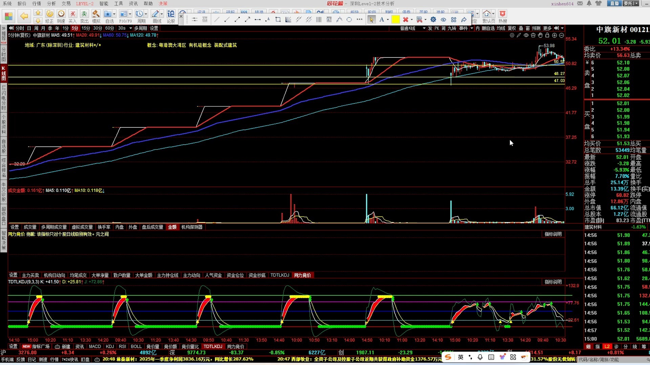Viewport: 650px width, 365px height.
Task: Click the Sogou input method S icon
Action: pos(448,357)
